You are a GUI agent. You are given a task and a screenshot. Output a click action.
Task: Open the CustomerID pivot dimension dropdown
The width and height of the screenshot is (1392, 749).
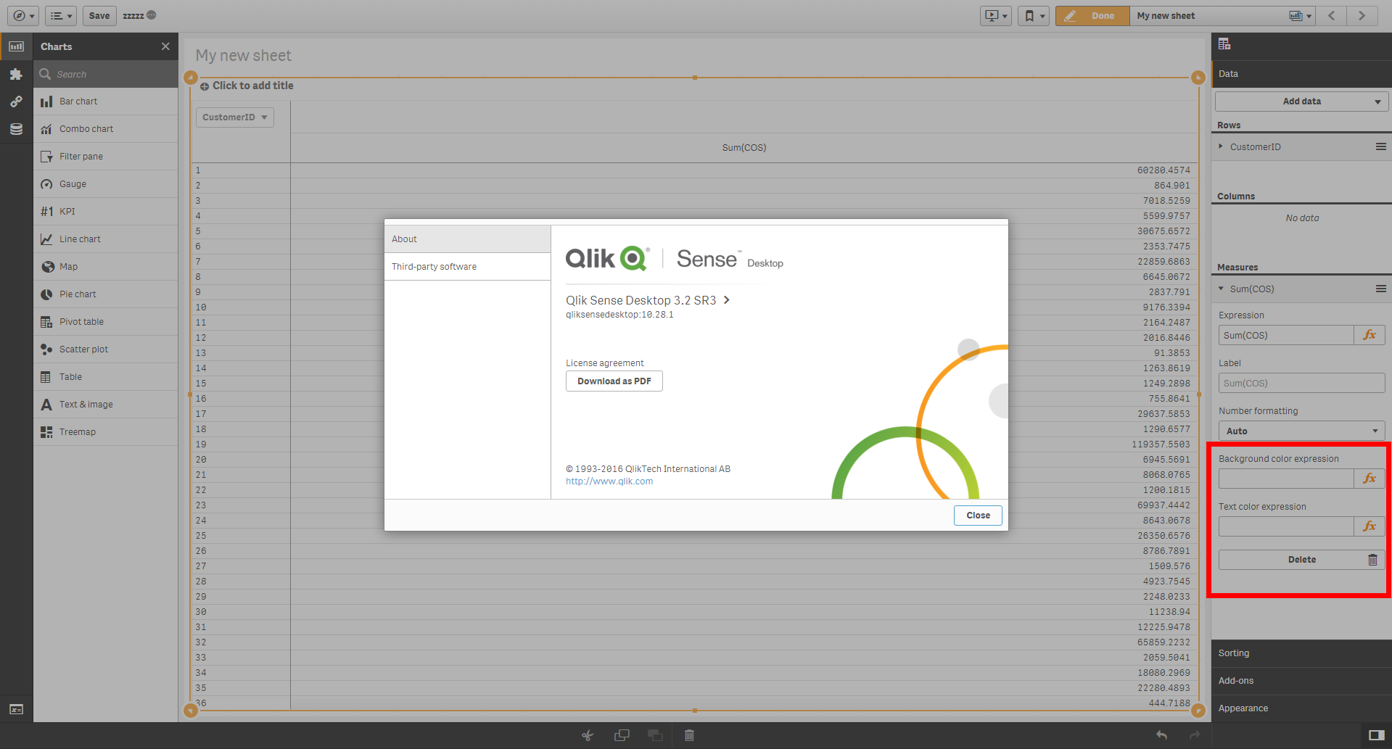coord(235,117)
